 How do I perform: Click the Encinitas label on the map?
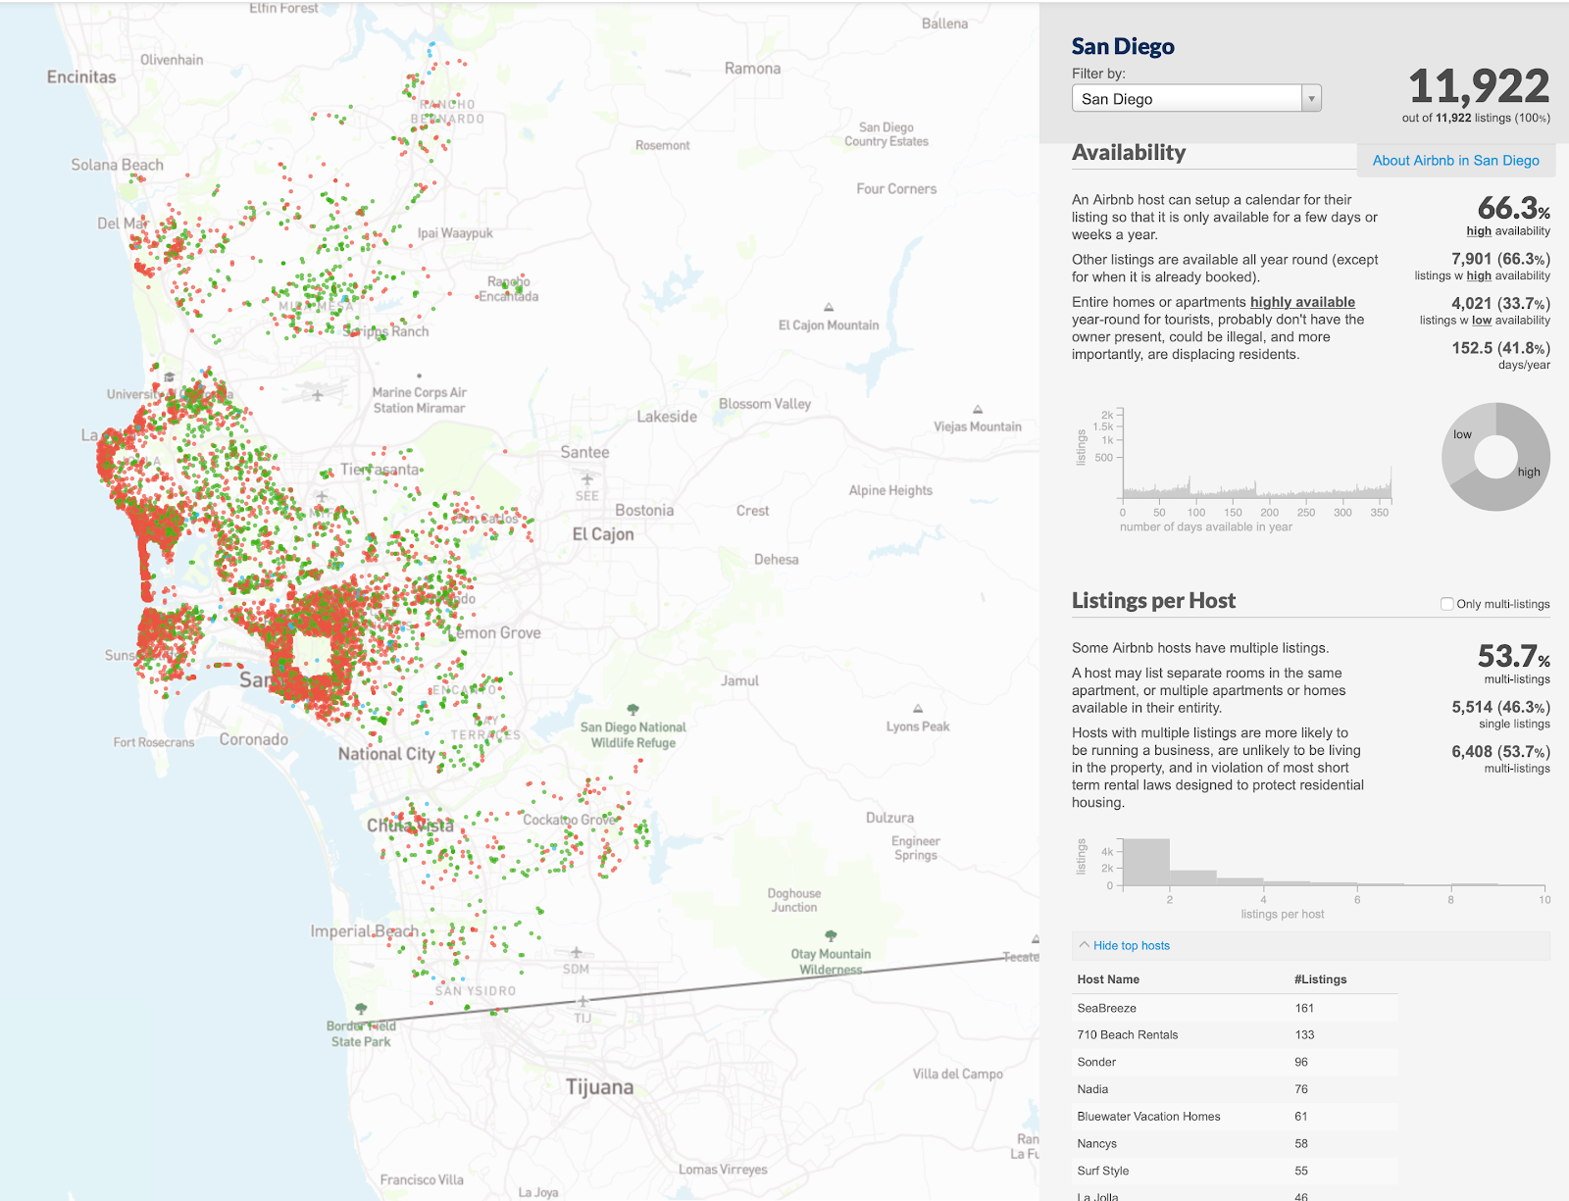(81, 76)
